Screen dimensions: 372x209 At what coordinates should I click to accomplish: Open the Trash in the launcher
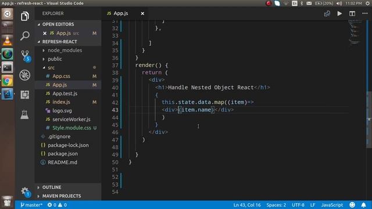coord(7,202)
